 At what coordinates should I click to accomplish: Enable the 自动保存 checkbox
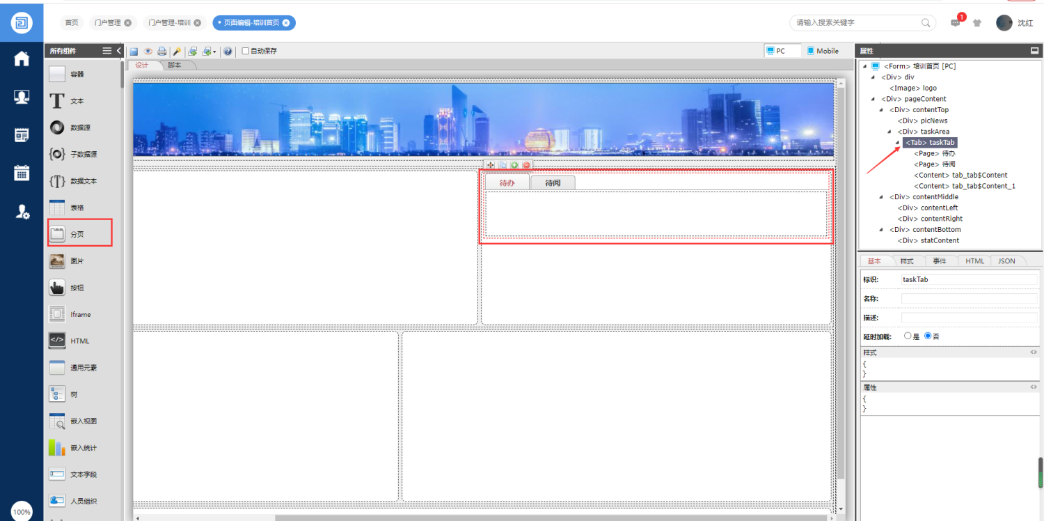pyautogui.click(x=245, y=51)
